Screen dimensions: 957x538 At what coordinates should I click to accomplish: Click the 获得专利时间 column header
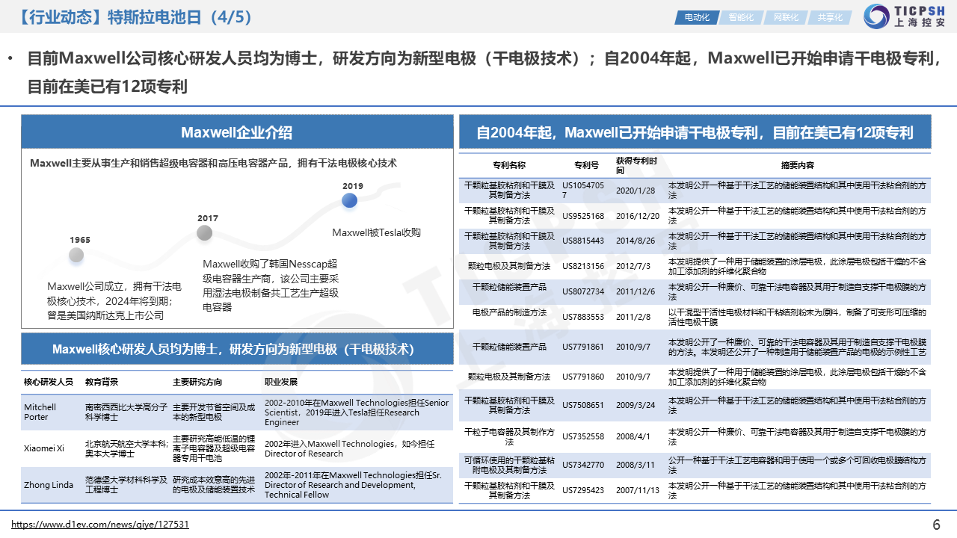tap(636, 165)
